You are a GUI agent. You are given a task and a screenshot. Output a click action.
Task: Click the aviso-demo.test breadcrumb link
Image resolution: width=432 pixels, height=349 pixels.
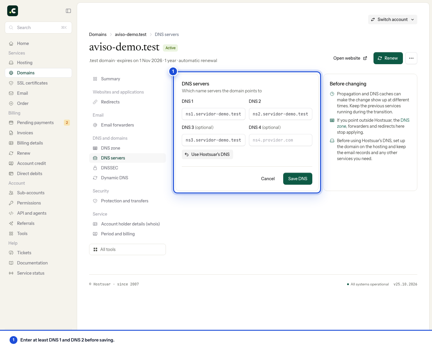pos(130,34)
